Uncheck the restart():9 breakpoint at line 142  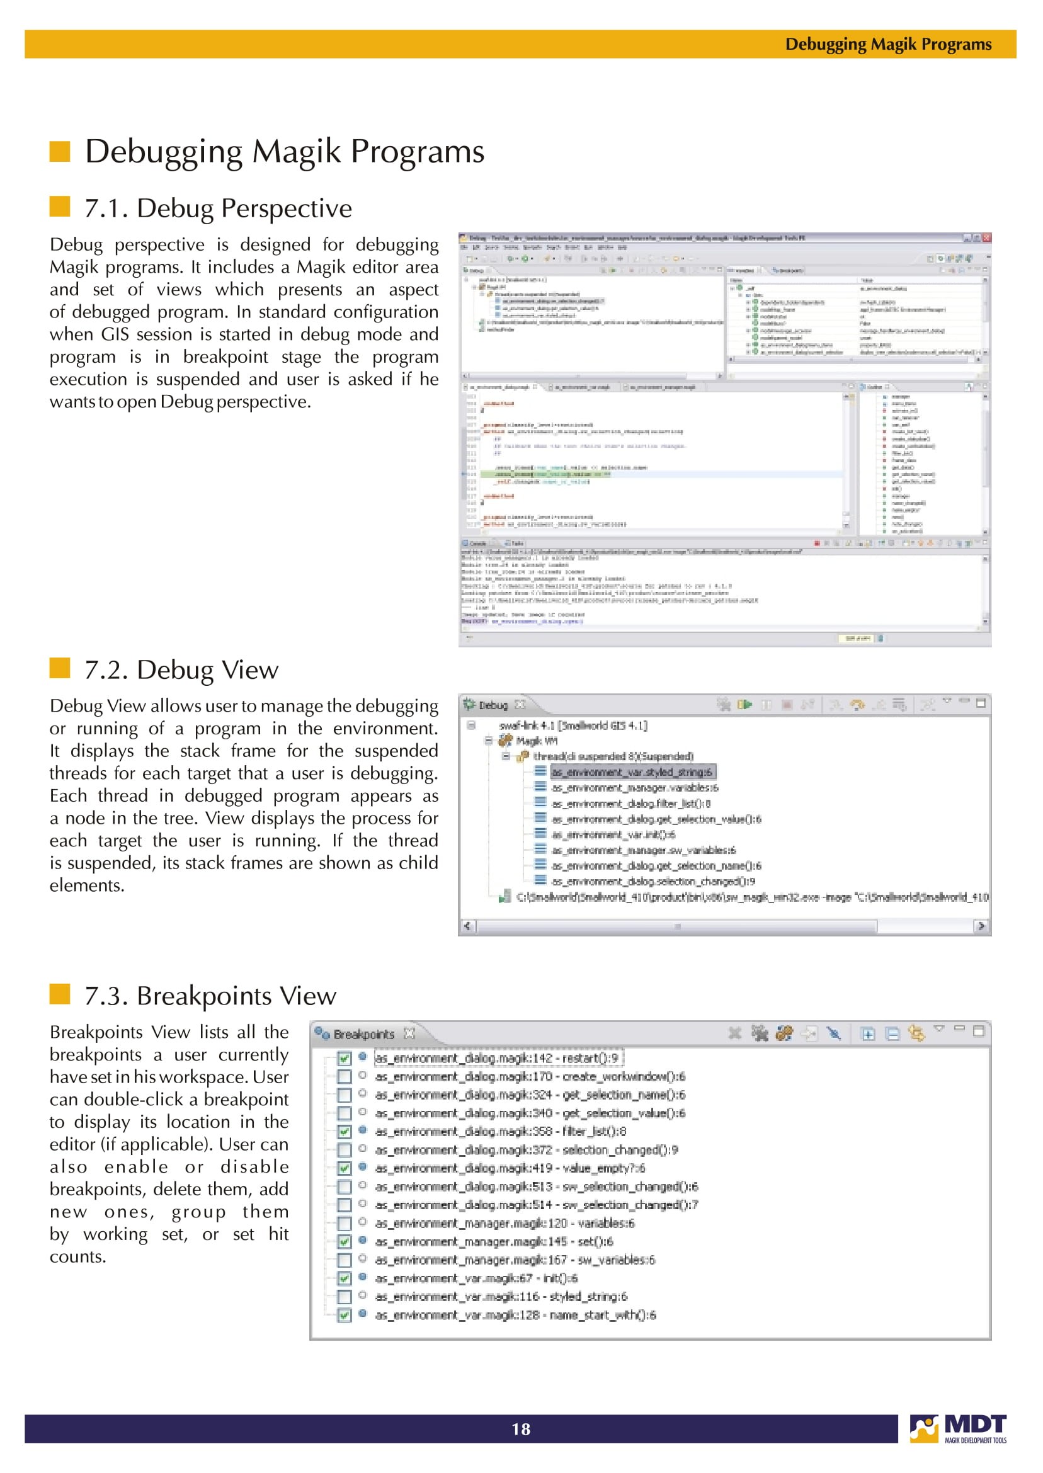click(345, 1058)
